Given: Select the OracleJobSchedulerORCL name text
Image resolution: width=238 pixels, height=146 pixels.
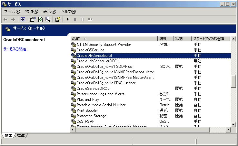Looking at the screenshot, I should coord(98,61).
